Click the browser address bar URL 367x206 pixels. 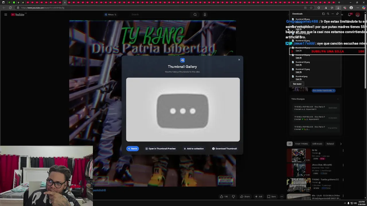click(x=42, y=8)
